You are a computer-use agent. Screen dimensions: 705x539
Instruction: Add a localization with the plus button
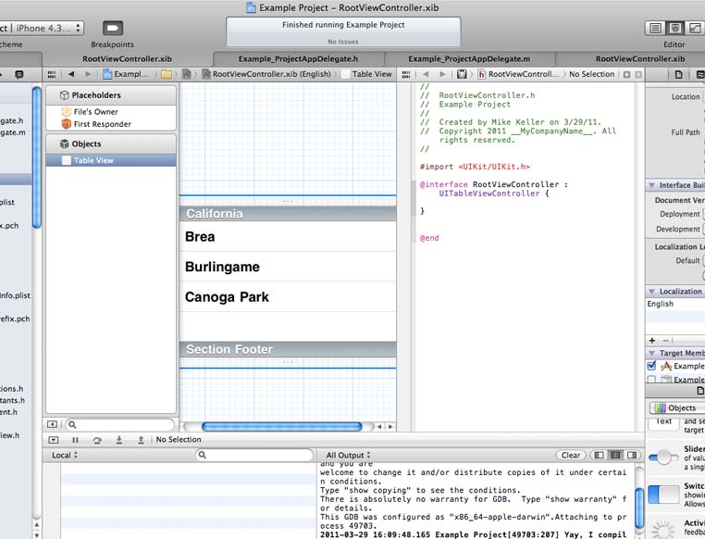click(x=652, y=341)
